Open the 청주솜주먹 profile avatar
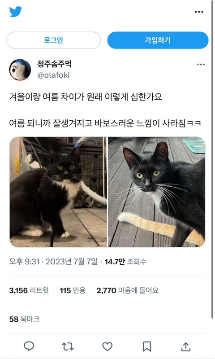 20,70
